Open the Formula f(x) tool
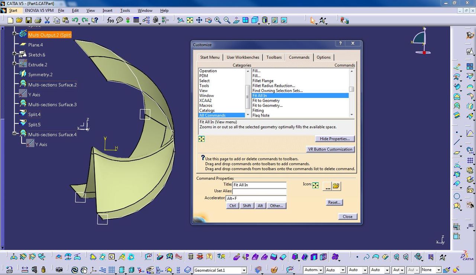Viewport: 476px width, 275px height. point(110,20)
